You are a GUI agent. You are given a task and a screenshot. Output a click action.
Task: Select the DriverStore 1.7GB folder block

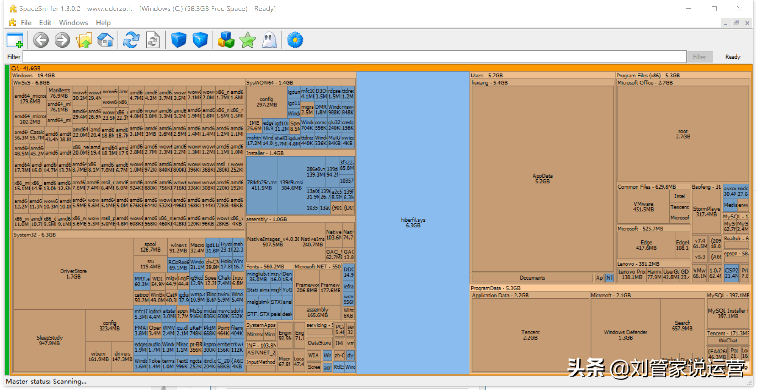pos(73,274)
